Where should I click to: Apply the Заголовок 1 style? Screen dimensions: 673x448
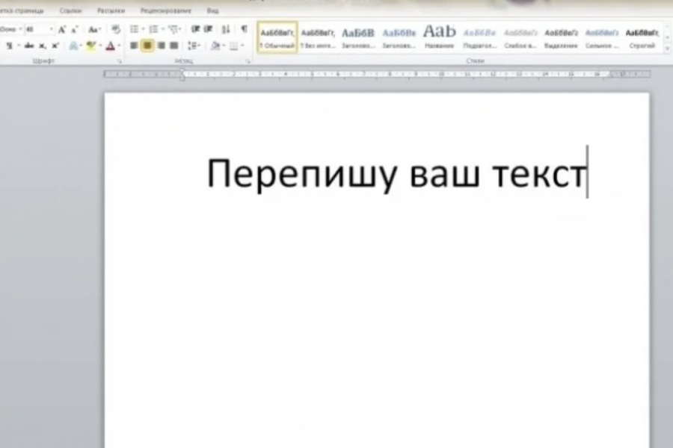coord(358,37)
